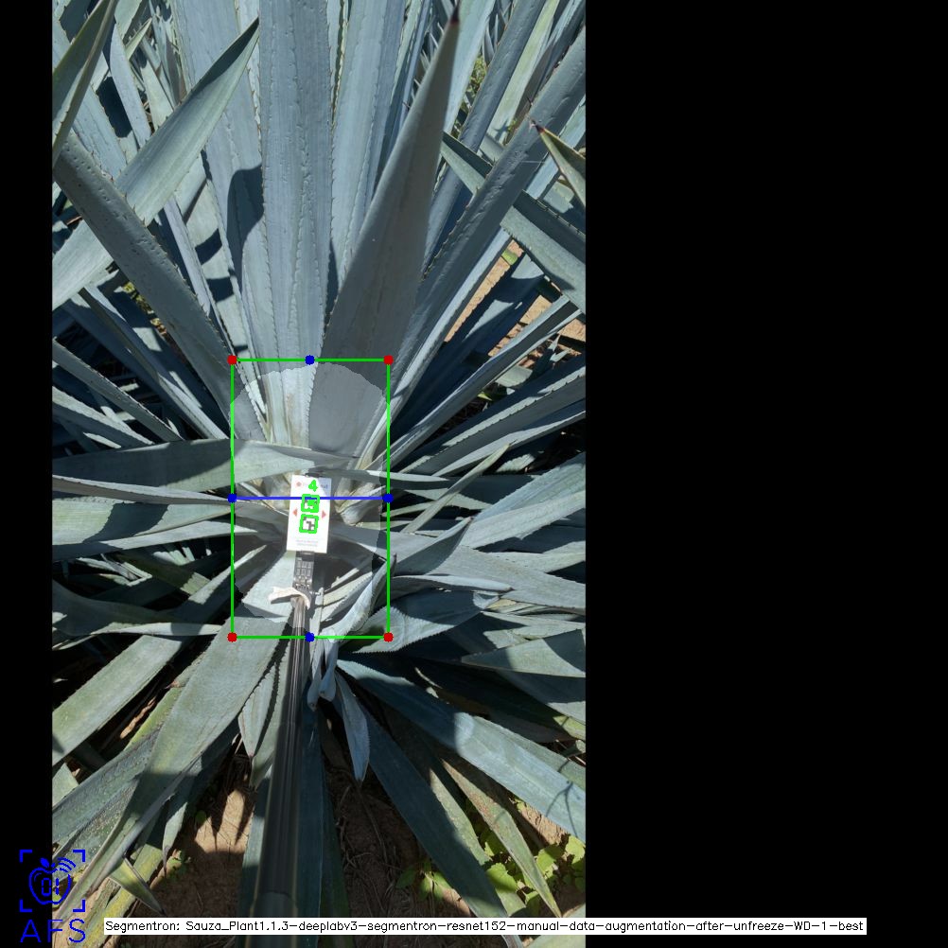948x948 pixels.
Task: Click the green number 4 label
Action: coord(312,485)
